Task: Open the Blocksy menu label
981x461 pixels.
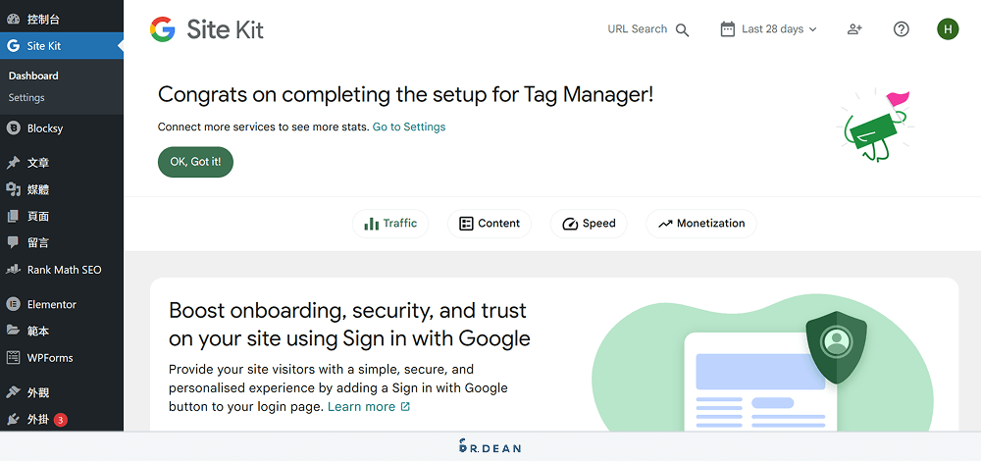Action: coord(45,128)
